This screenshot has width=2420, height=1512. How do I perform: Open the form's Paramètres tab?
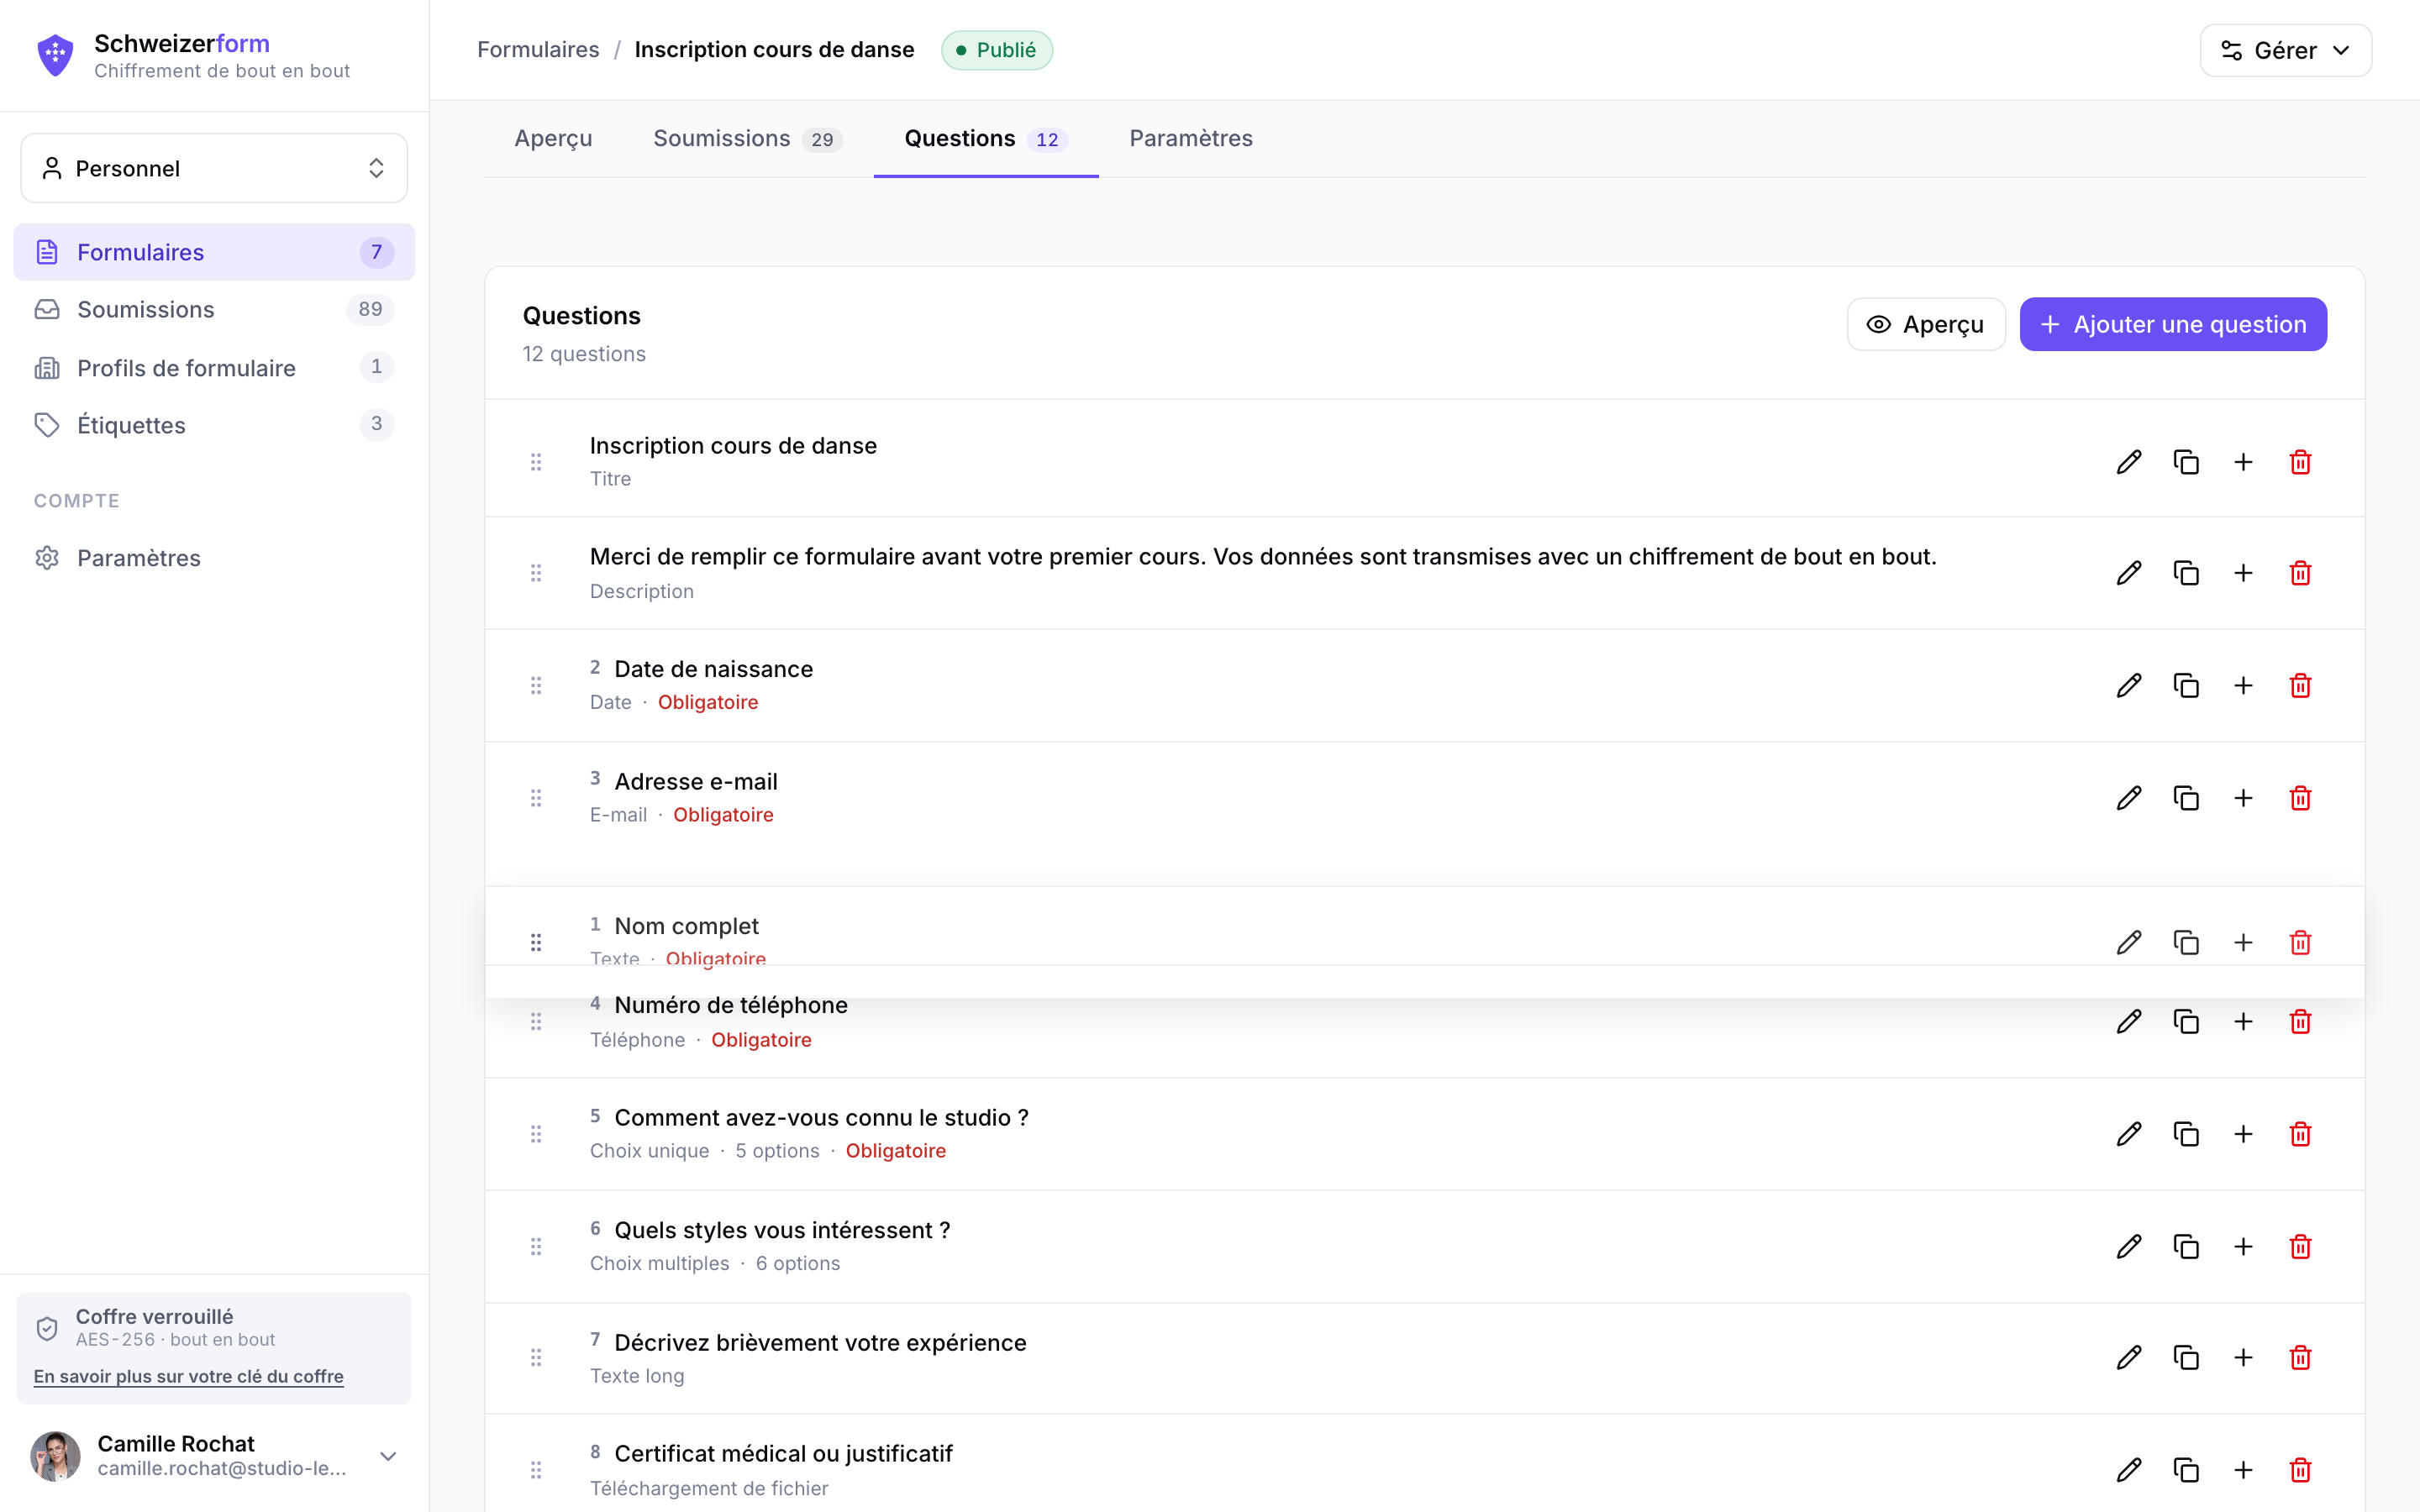tap(1190, 138)
